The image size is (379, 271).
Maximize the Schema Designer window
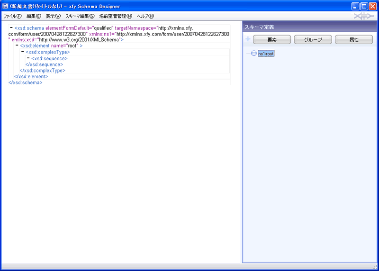(x=364, y=6)
